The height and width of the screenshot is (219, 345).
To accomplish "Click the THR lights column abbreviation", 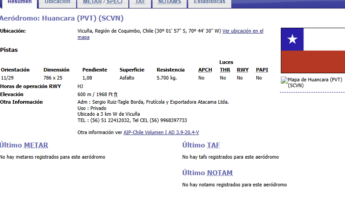I will point(225,70).
